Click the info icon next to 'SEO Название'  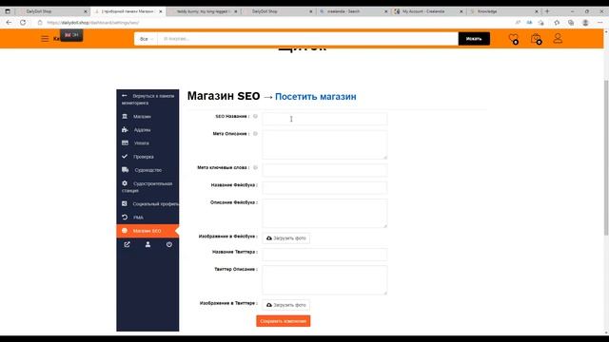click(255, 116)
